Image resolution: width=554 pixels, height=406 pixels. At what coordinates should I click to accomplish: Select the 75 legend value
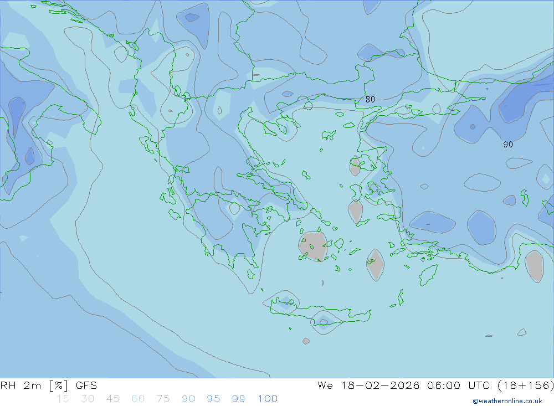(x=163, y=399)
